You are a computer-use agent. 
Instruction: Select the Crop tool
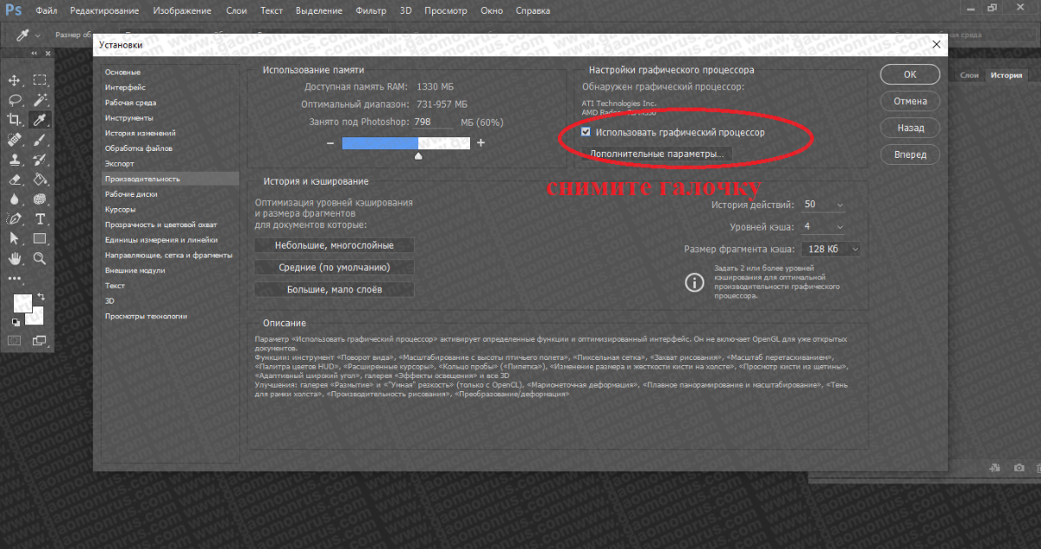[15, 120]
